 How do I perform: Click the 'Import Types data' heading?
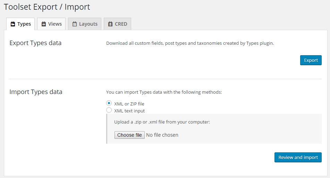pos(36,92)
